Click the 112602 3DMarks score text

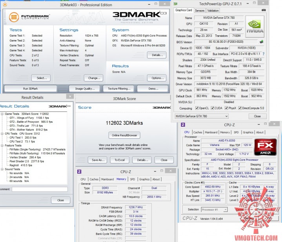124,123
